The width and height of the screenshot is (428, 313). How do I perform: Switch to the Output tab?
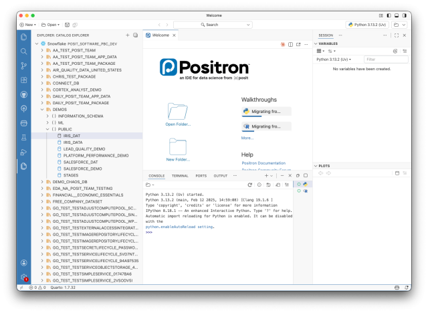220,176
